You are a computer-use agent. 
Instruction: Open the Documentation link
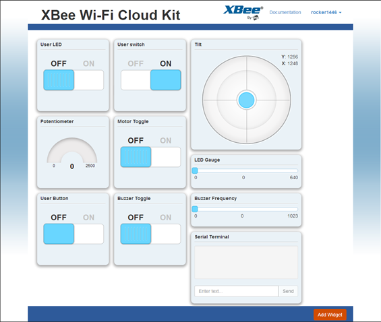(285, 12)
